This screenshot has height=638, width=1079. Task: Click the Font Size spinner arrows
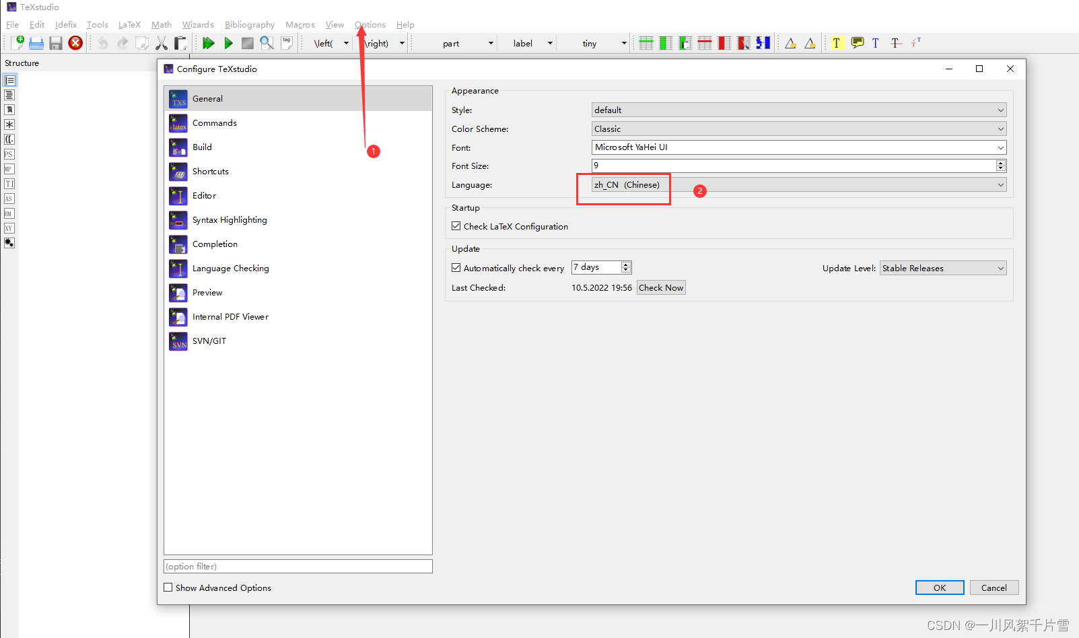coord(1001,166)
